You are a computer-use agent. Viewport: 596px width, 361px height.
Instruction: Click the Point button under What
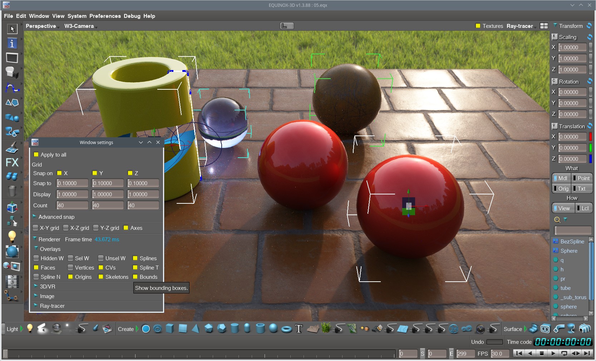click(x=582, y=178)
